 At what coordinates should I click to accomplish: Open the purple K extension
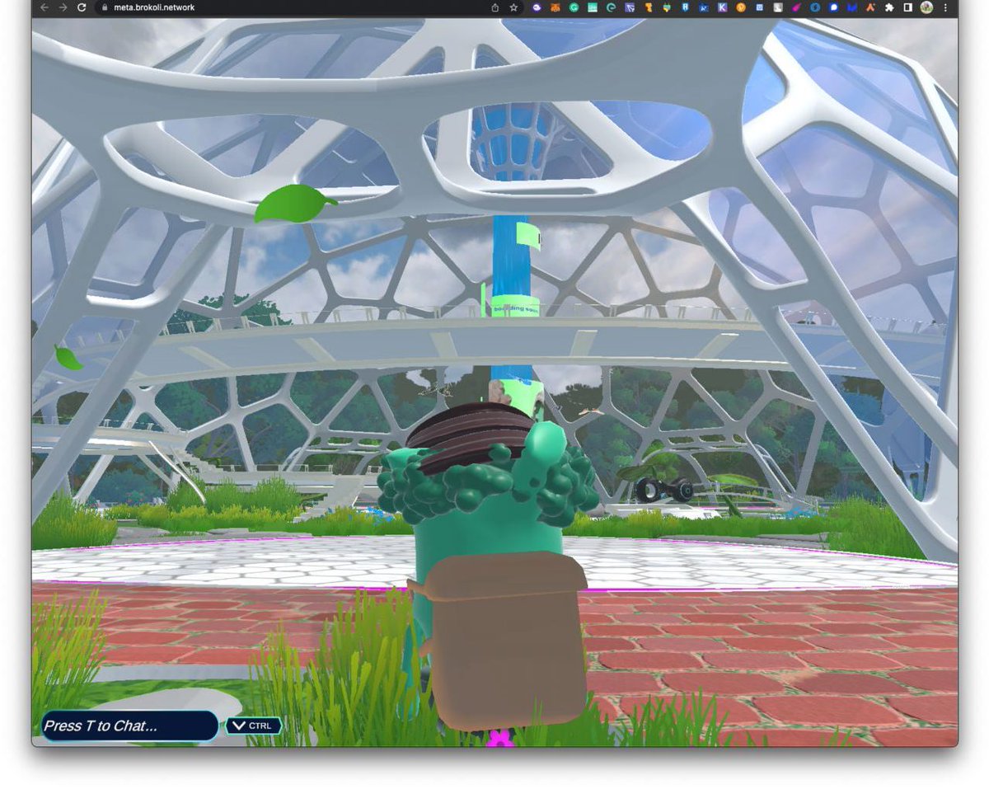(722, 7)
